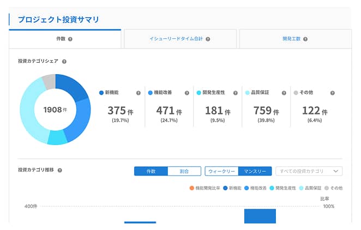Open help icon beside イシューリードタイム合計 tab
The width and height of the screenshot is (361, 230).
coord(208,39)
